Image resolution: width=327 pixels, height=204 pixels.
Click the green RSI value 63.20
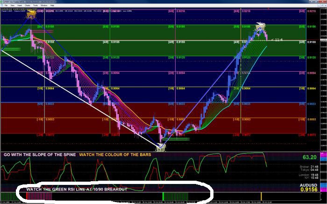[309, 157]
